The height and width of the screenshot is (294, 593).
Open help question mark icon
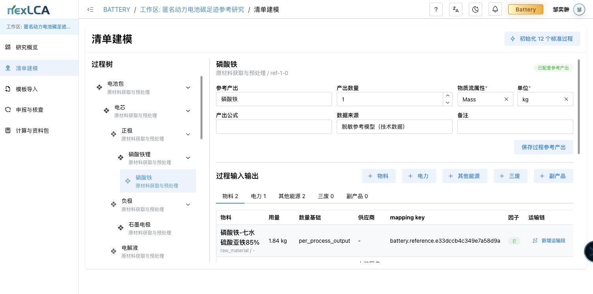click(x=436, y=9)
